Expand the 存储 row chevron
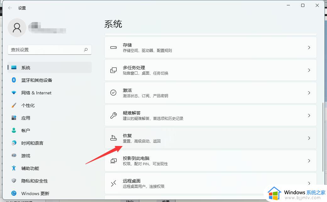Viewport: 327px width, 202px height. point(309,48)
